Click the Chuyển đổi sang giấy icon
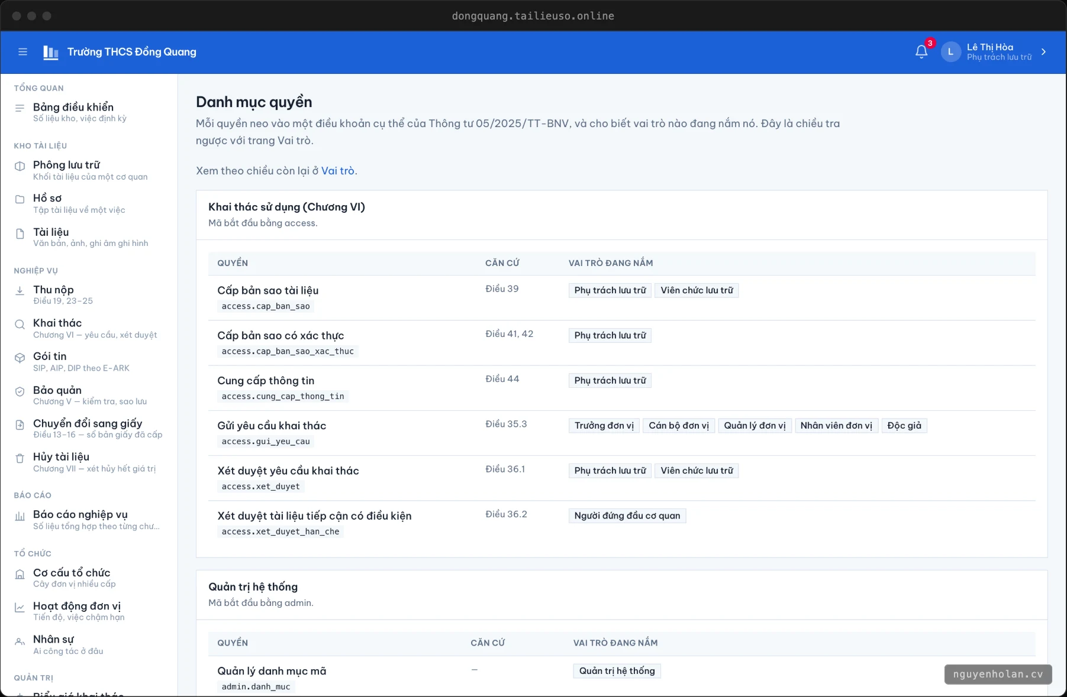Image resolution: width=1067 pixels, height=697 pixels. [x=20, y=424]
